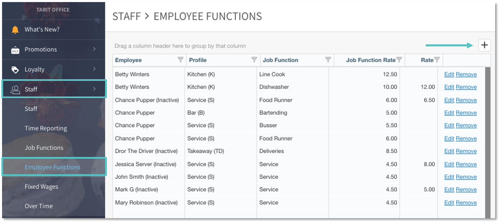Image resolution: width=500 pixels, height=223 pixels.
Task: Remove Dror The Driver's Deliveries row
Action: 466,151
